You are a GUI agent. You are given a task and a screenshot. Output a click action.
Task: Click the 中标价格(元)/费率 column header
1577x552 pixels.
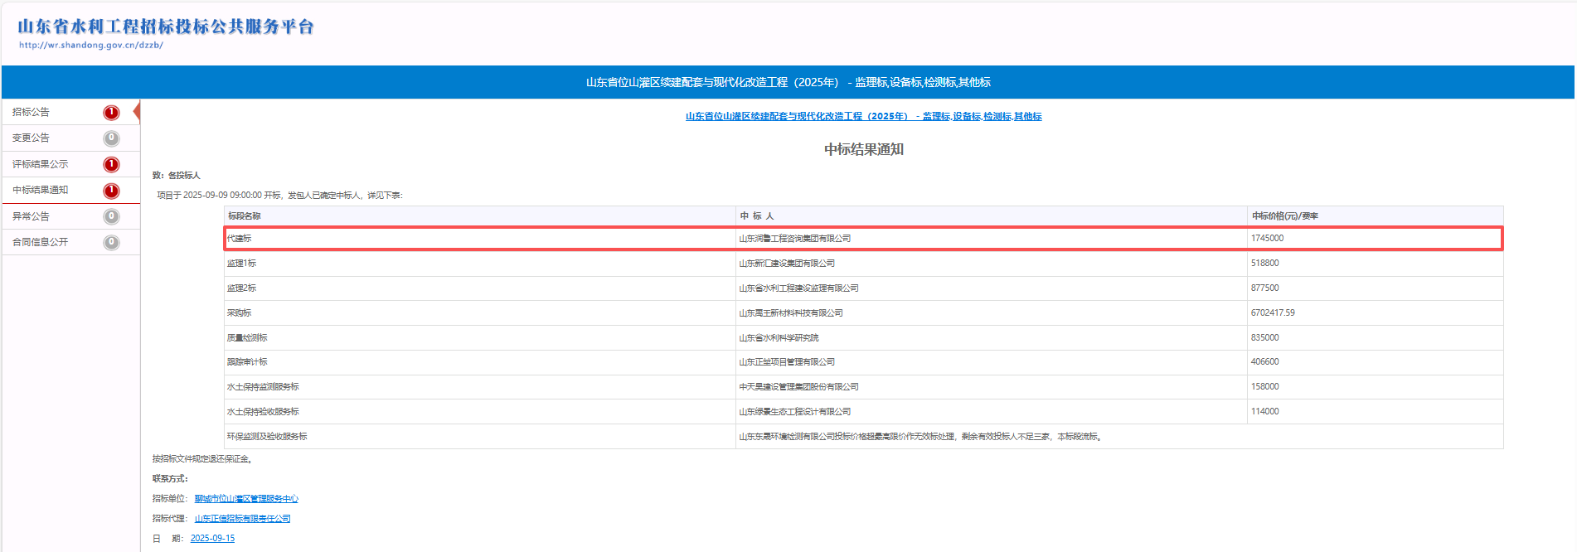pyautogui.click(x=1284, y=216)
